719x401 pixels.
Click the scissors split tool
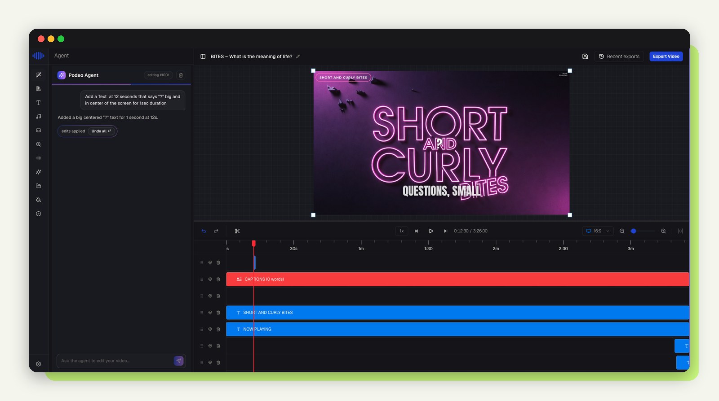(x=237, y=231)
